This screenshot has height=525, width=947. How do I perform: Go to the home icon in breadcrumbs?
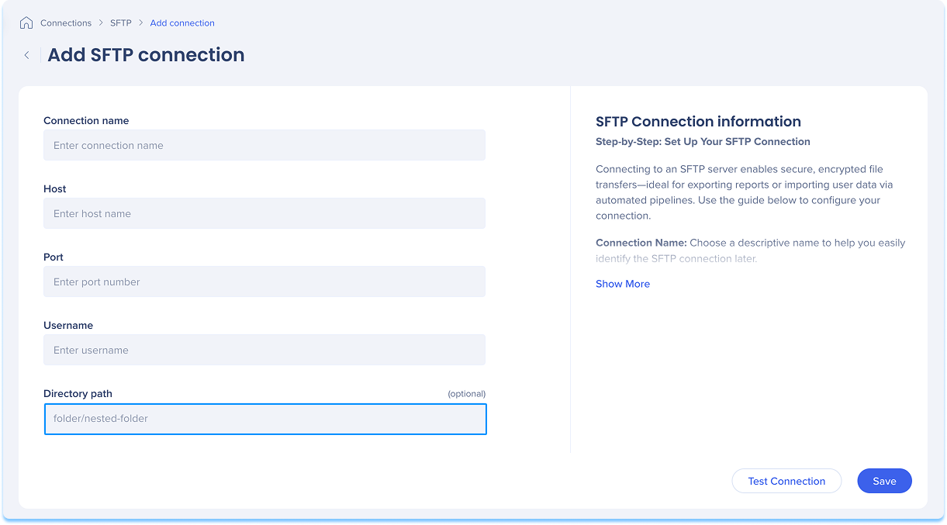pos(26,22)
